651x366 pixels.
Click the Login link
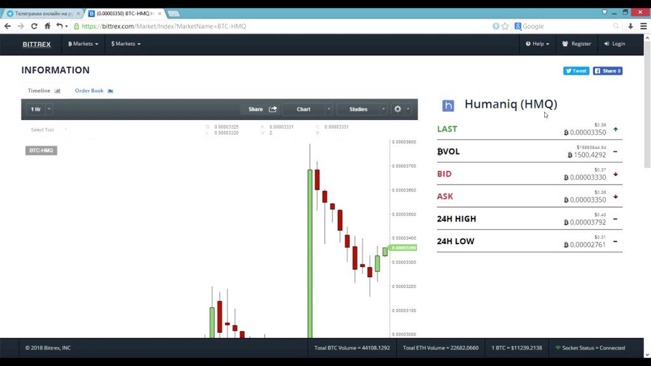(615, 44)
